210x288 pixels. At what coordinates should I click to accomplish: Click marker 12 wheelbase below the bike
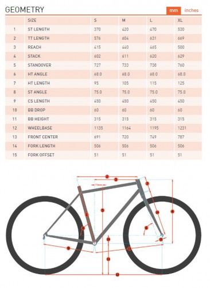point(118,275)
